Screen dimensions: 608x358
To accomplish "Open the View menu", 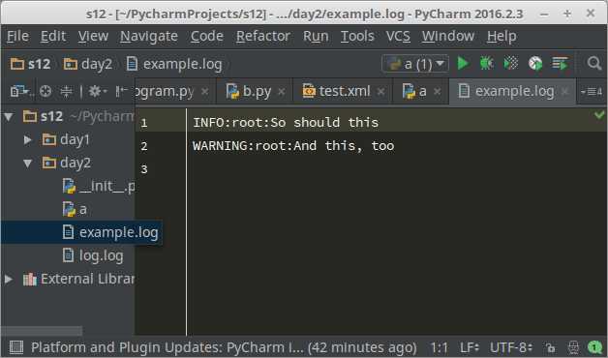I will point(93,36).
